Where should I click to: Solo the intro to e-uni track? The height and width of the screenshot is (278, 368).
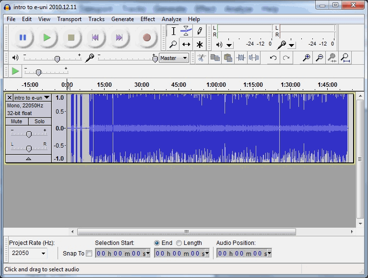[39, 122]
